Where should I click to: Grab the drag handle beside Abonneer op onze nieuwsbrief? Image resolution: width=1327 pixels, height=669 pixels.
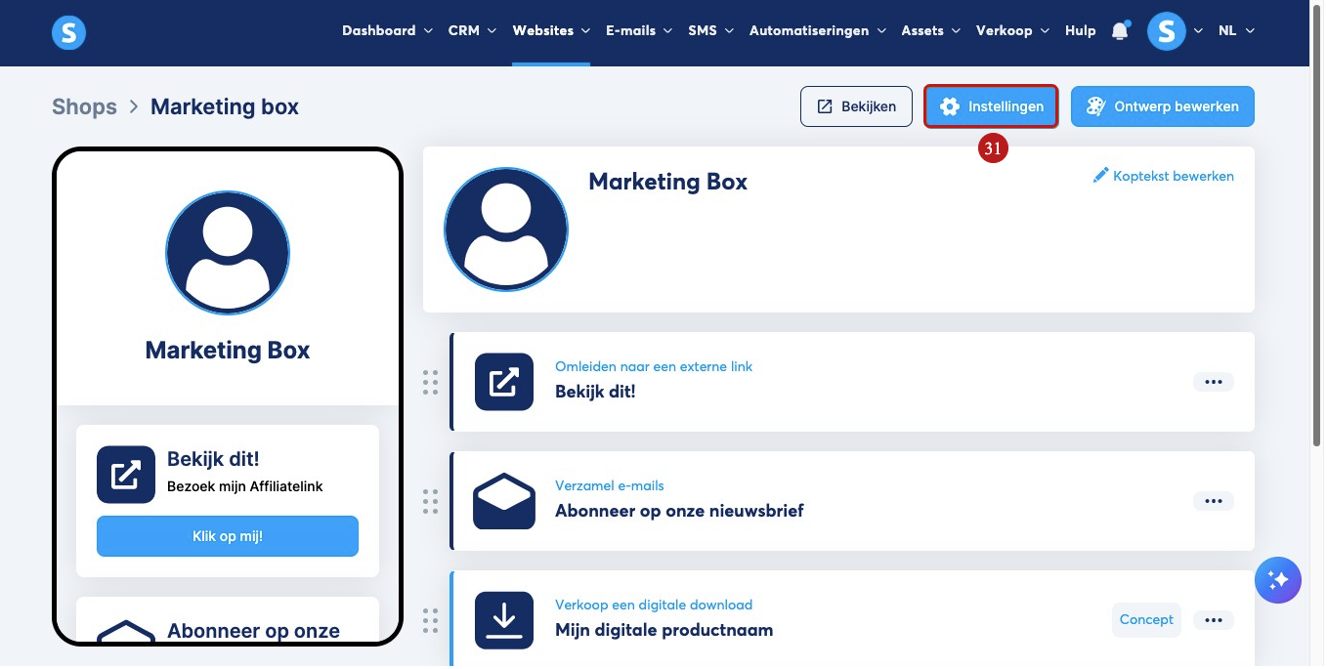[x=430, y=501]
